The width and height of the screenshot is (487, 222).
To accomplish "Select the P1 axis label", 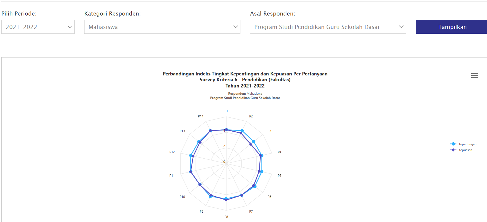I will (x=226, y=111).
